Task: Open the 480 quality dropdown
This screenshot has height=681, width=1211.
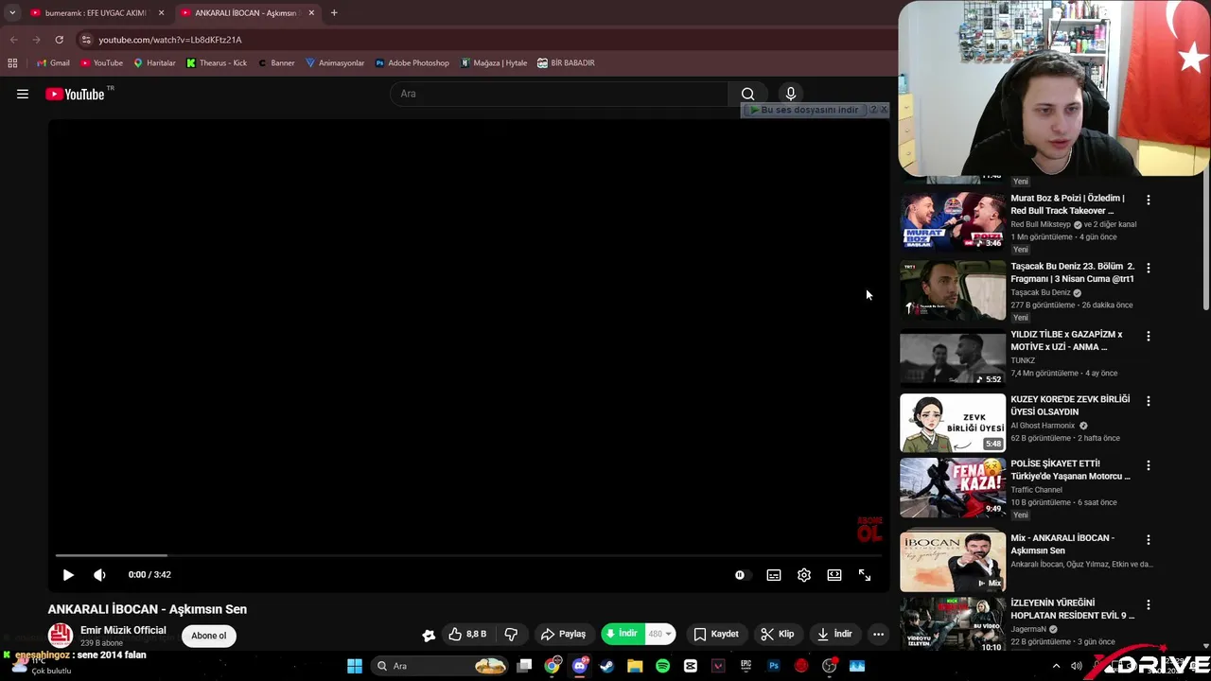Action: click(x=659, y=634)
